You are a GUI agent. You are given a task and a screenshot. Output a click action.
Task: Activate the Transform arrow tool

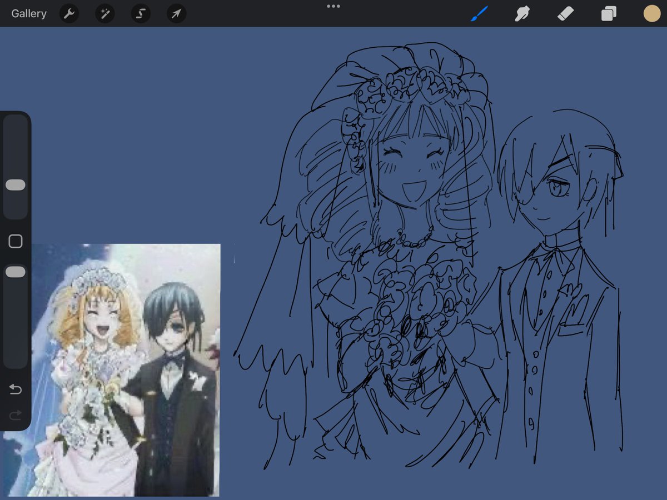click(176, 14)
